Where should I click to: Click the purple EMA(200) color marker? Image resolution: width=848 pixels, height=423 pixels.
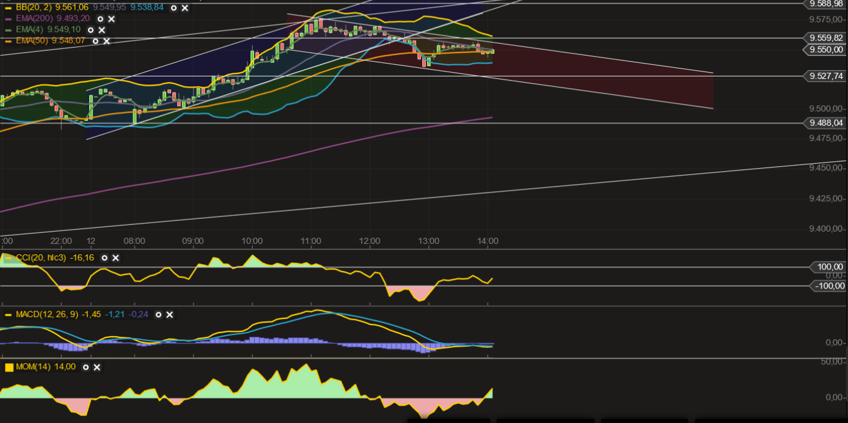click(7, 19)
